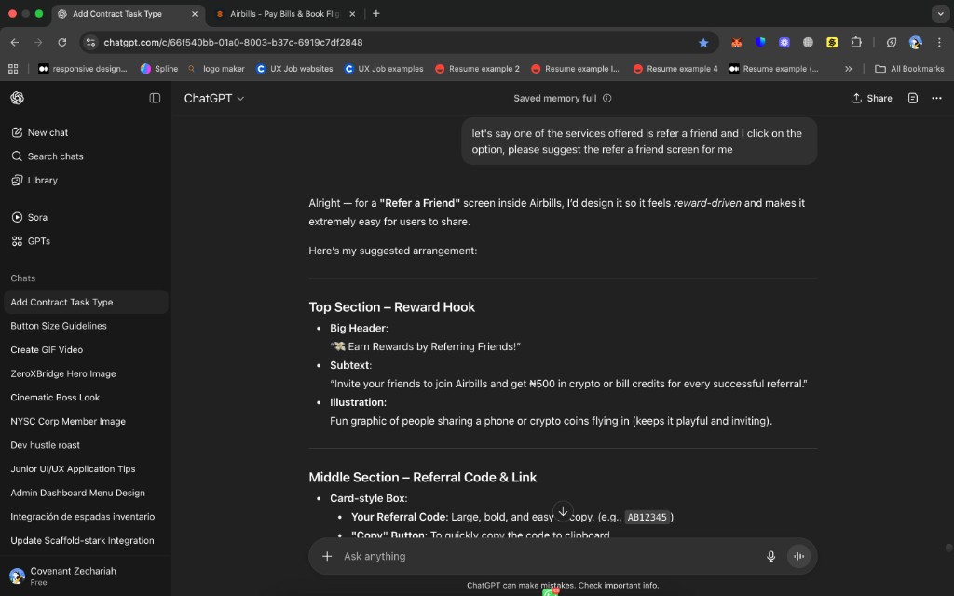Viewport: 954px width, 596px height.
Task: Open the Chrome three-dot menu
Action: pyautogui.click(x=939, y=42)
